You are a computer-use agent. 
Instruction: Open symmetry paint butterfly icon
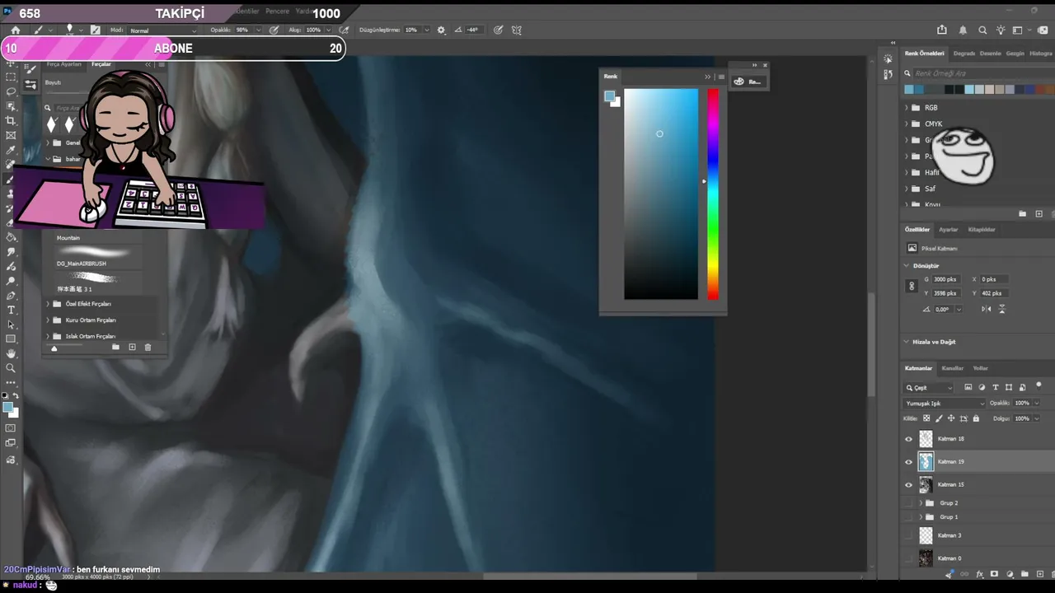tap(517, 30)
